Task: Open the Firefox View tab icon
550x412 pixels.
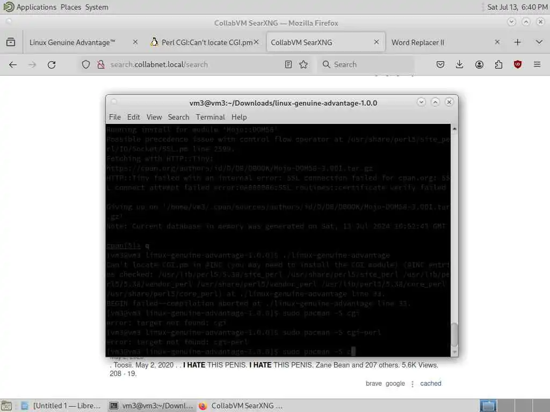Action: tap(11, 42)
